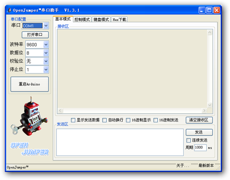This screenshot has height=180, width=230.
Task: Click the OpenJumper status bar text
Action: 17,167
